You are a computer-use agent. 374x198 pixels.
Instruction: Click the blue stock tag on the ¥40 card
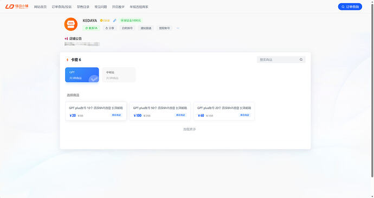(244, 115)
